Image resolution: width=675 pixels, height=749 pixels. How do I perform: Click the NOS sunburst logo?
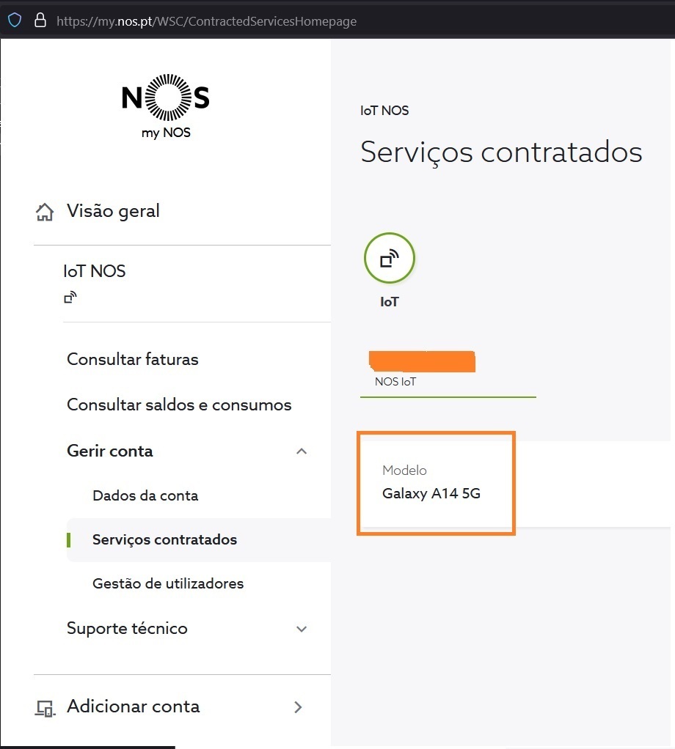[x=165, y=97]
